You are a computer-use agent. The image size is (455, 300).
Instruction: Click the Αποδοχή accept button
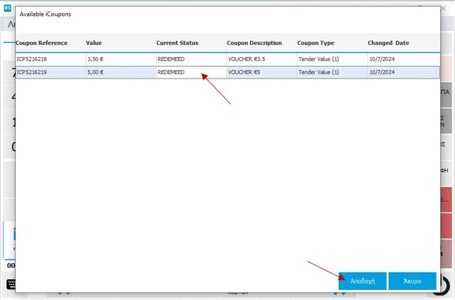click(x=362, y=281)
